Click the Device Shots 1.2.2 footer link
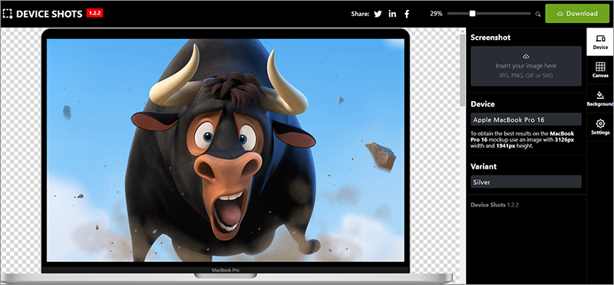614x285 pixels. tap(494, 205)
